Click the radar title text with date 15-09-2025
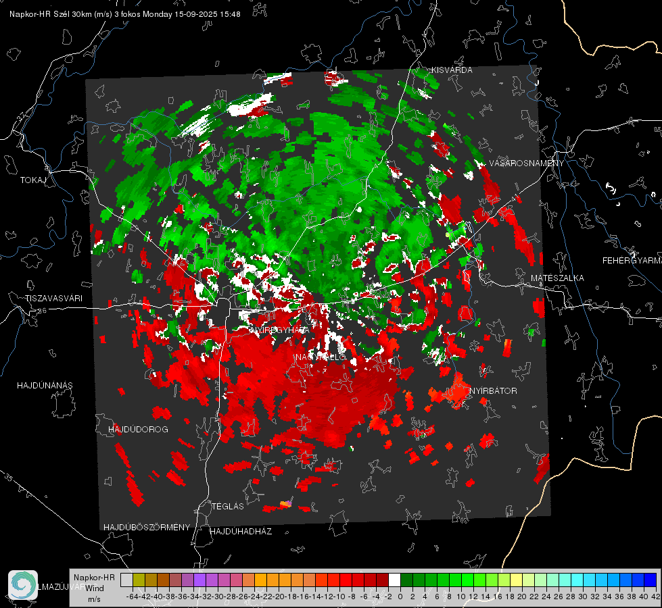The width and height of the screenshot is (662, 608). click(125, 14)
